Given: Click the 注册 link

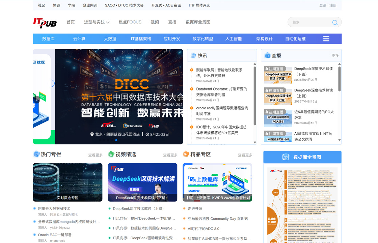Looking at the screenshot, I should [x=333, y=5].
